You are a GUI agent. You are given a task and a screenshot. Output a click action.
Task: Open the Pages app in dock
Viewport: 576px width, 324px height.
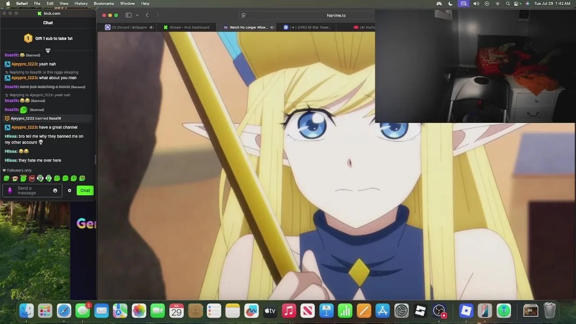tap(364, 310)
